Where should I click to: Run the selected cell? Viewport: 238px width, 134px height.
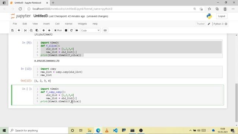[x=58, y=31]
